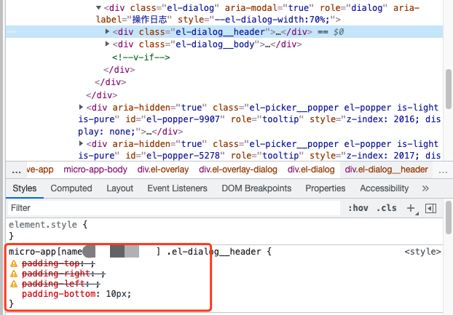Expand the el-popper-5278 tooltip div
Screen dimensions: 453x315
click(81, 143)
